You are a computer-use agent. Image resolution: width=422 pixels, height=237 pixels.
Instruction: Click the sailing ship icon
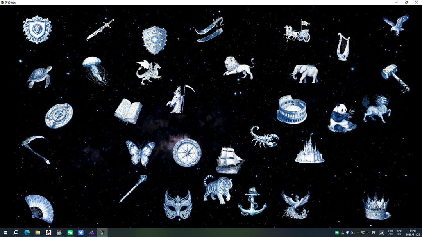coord(229,160)
